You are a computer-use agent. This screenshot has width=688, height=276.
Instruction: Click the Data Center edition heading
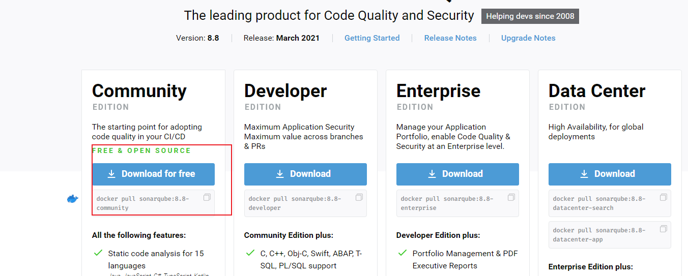[597, 91]
